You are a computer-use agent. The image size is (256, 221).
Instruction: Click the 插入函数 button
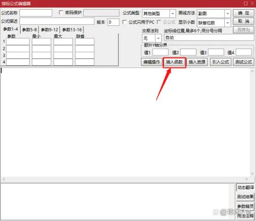click(174, 62)
